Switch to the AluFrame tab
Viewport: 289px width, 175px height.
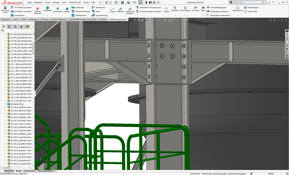(x=103, y=19)
